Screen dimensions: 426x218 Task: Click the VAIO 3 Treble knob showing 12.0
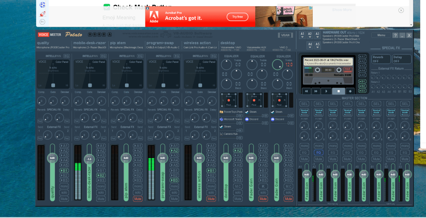[x=277, y=64]
